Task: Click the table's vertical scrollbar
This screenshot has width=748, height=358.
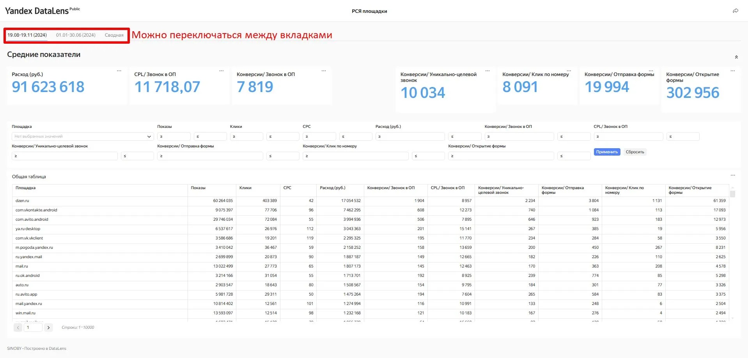Action: 732,194
